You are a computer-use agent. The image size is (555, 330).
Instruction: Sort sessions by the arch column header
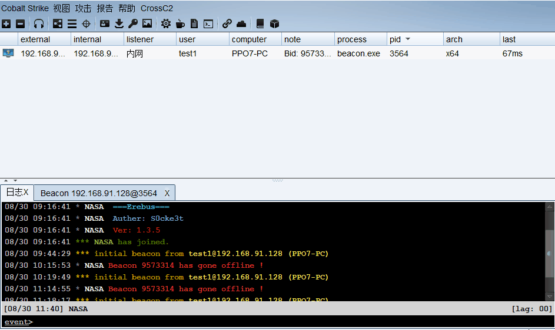471,39
